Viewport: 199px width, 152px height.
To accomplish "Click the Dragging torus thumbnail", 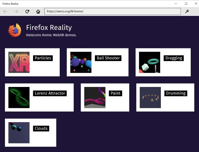I will (x=150, y=62).
